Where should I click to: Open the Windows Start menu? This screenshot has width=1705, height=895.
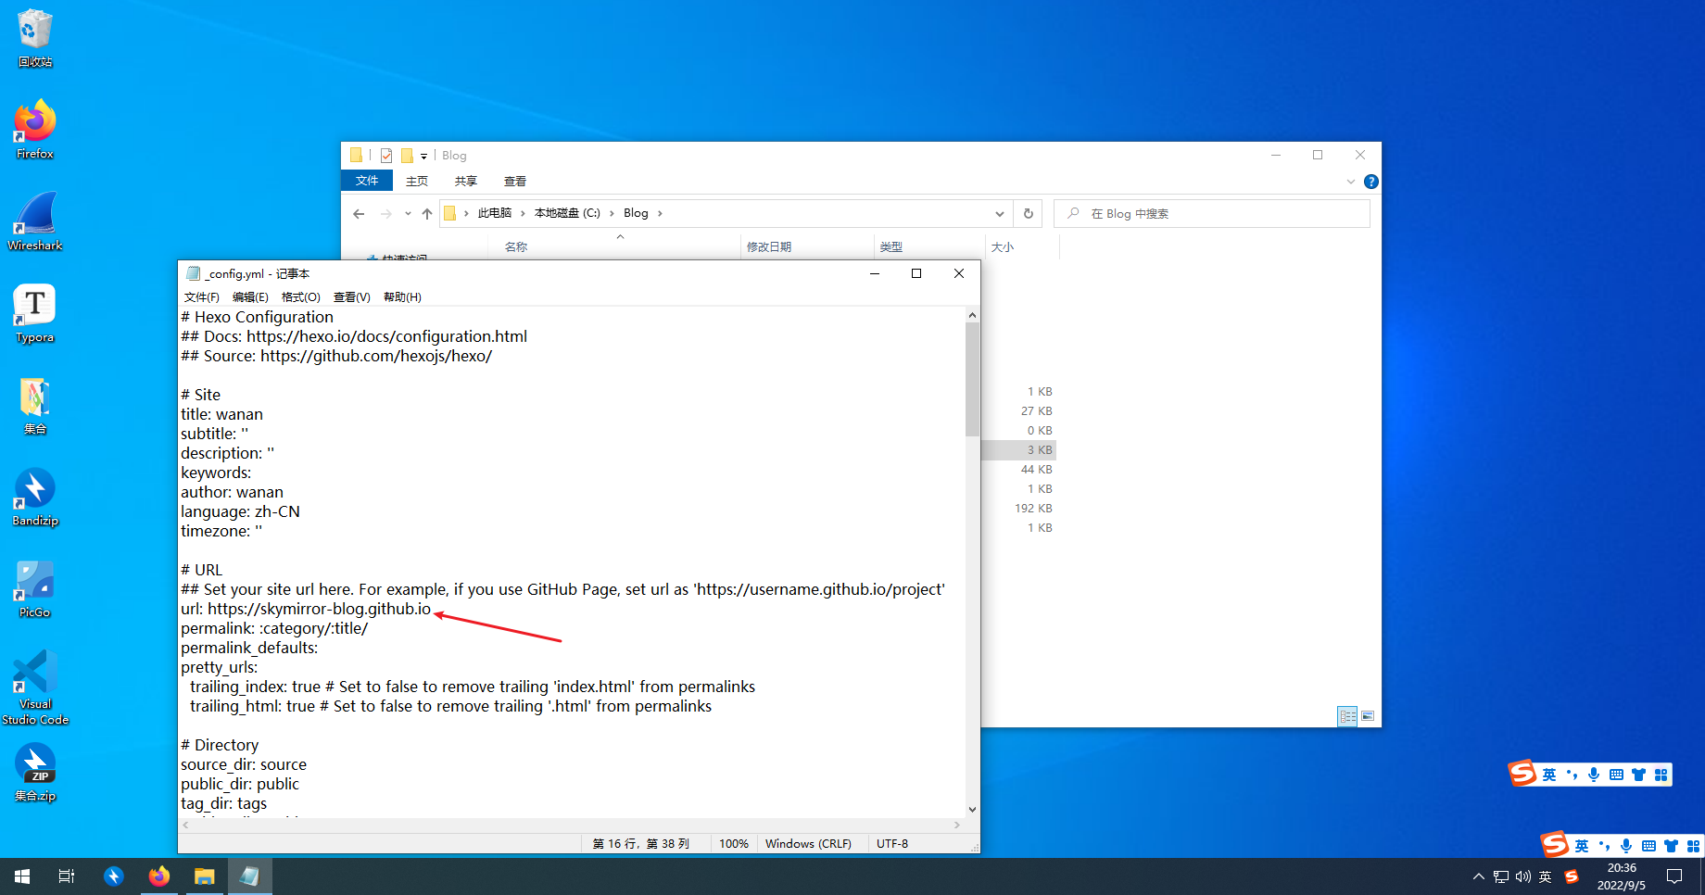22,876
